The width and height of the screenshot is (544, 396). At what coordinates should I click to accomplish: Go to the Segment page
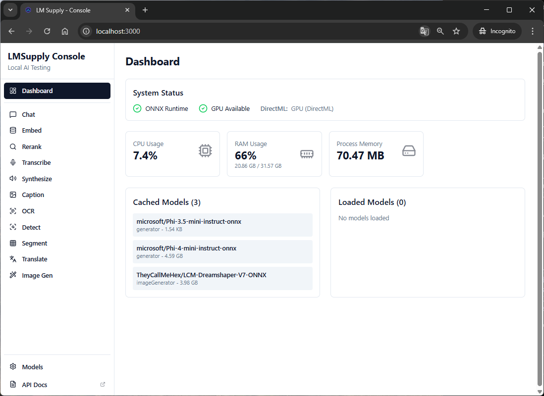pyautogui.click(x=57, y=244)
